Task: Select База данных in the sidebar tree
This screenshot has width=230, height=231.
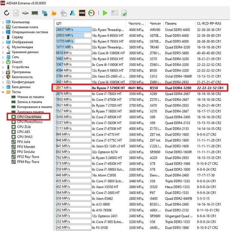Action: 21,87
